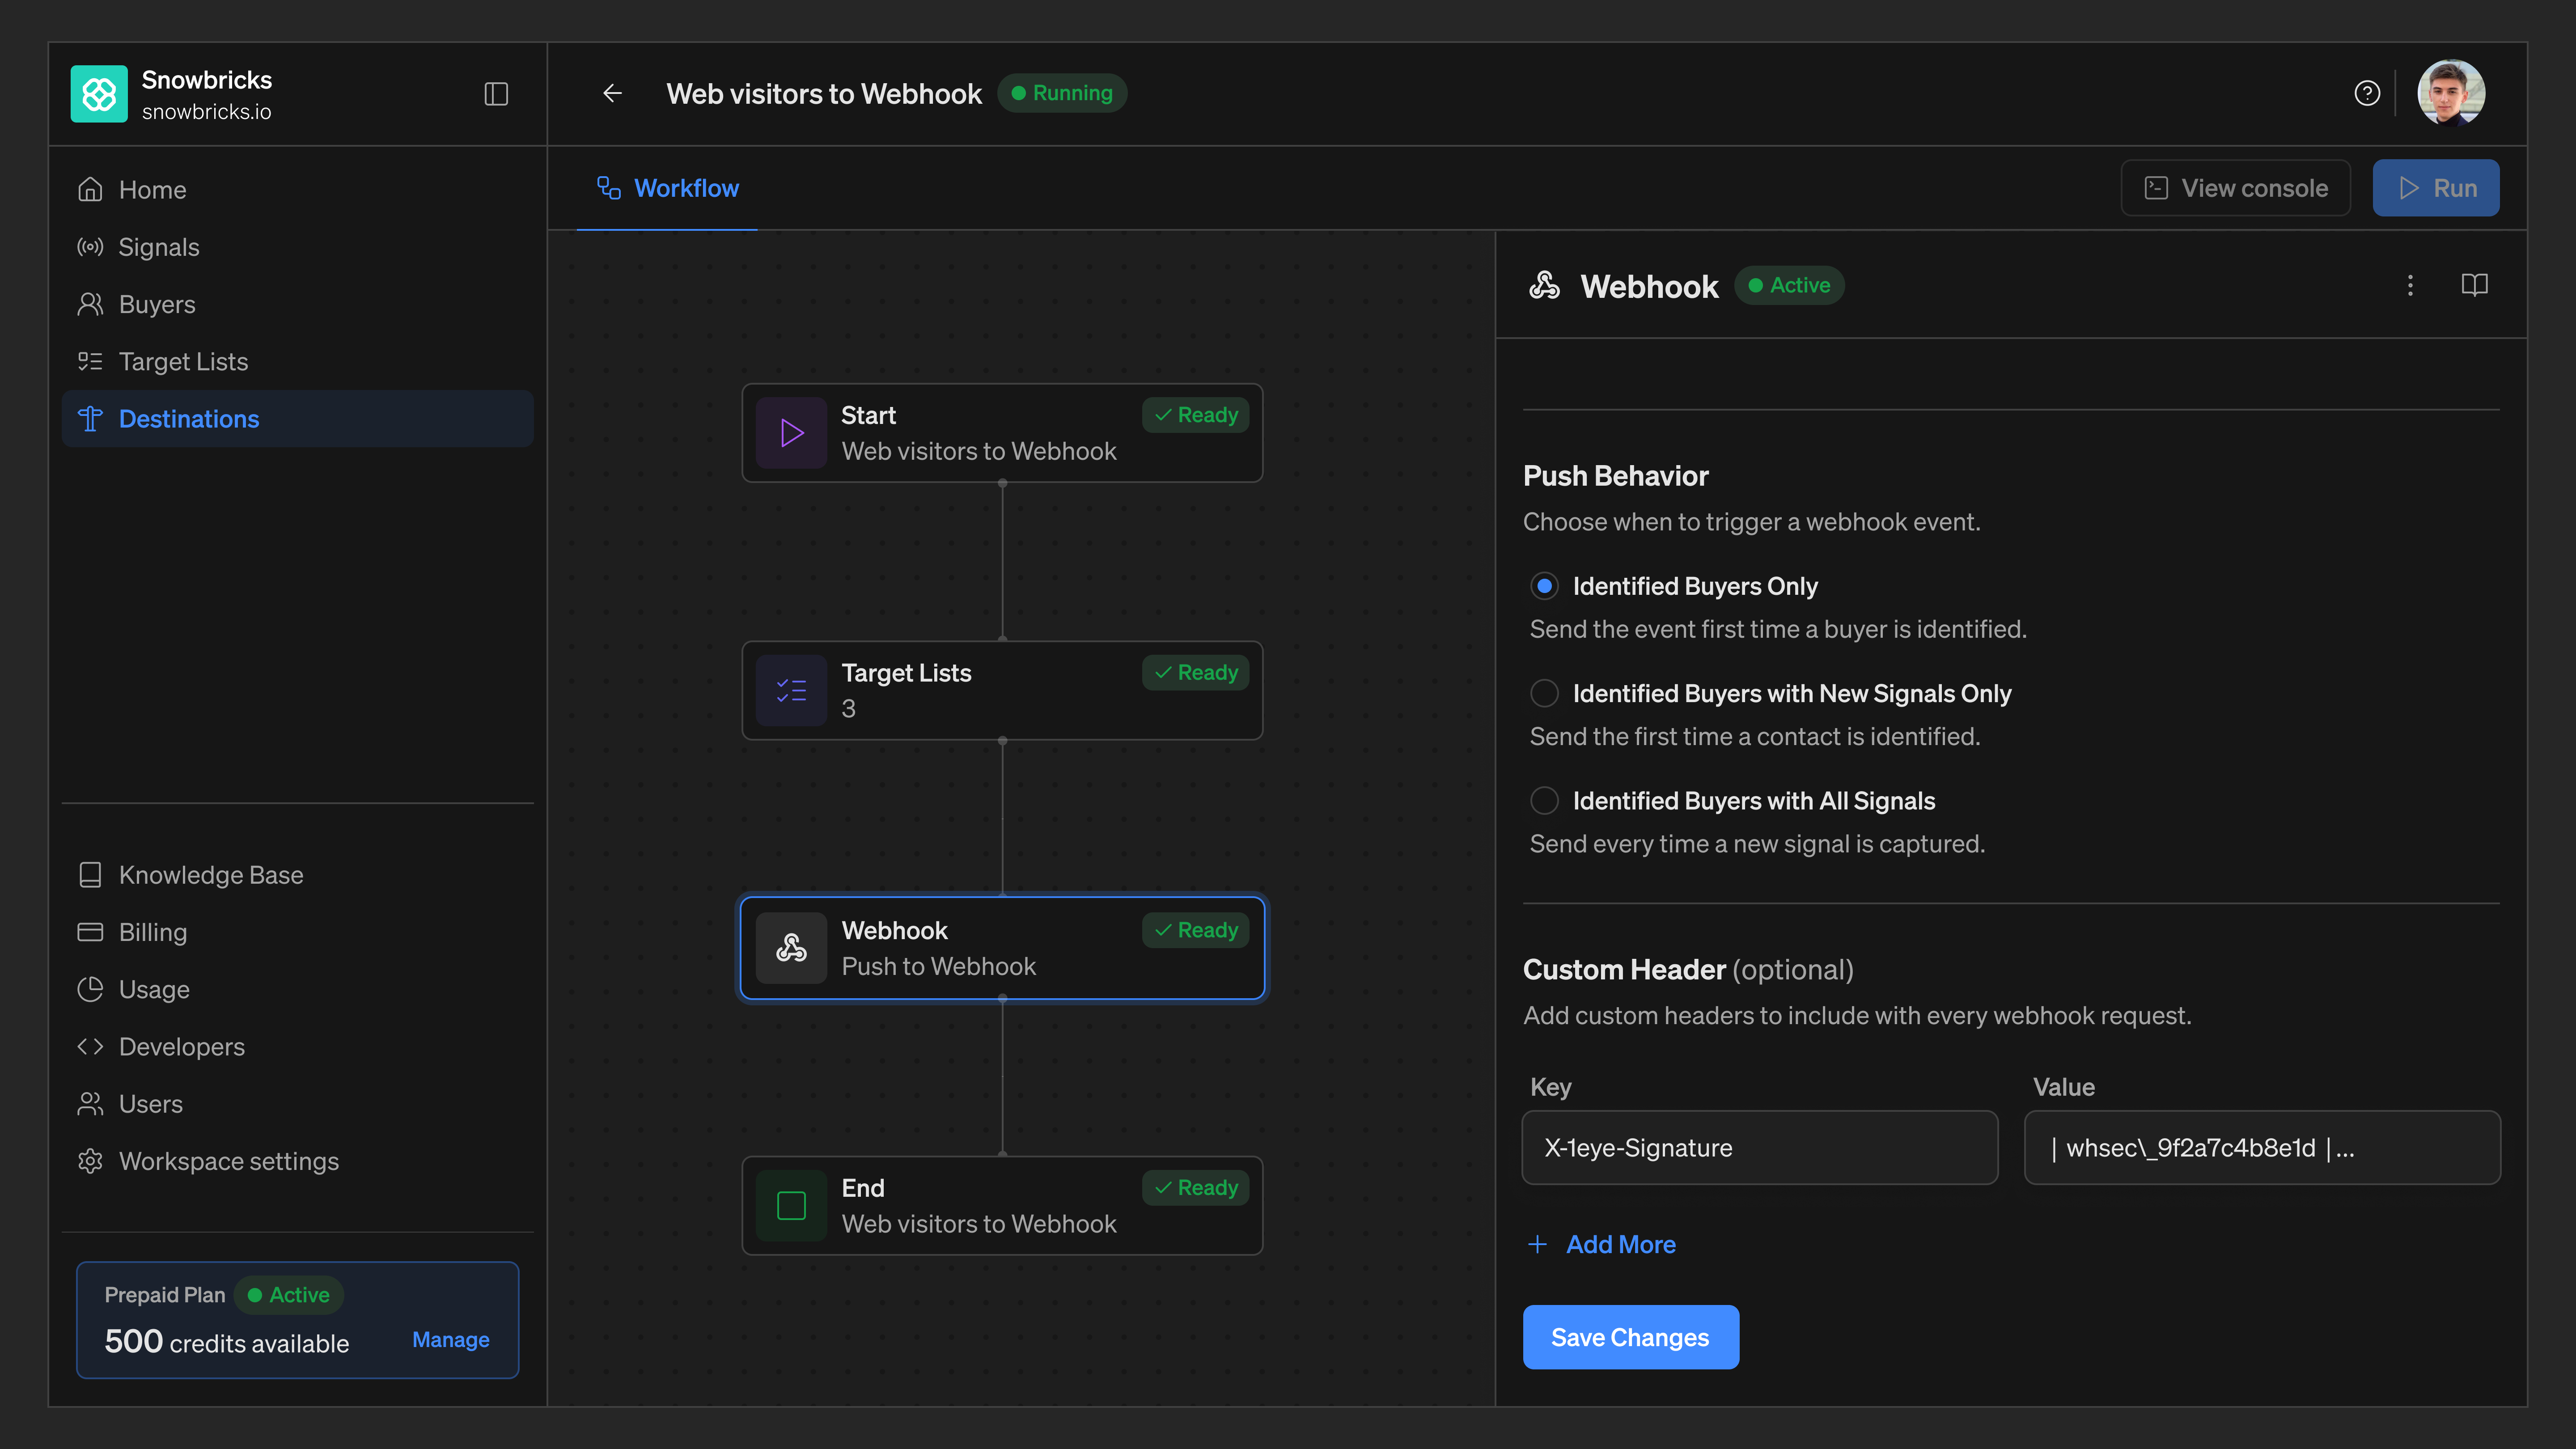Open the Usage page
The height and width of the screenshot is (1449, 2576).
coord(297,990)
